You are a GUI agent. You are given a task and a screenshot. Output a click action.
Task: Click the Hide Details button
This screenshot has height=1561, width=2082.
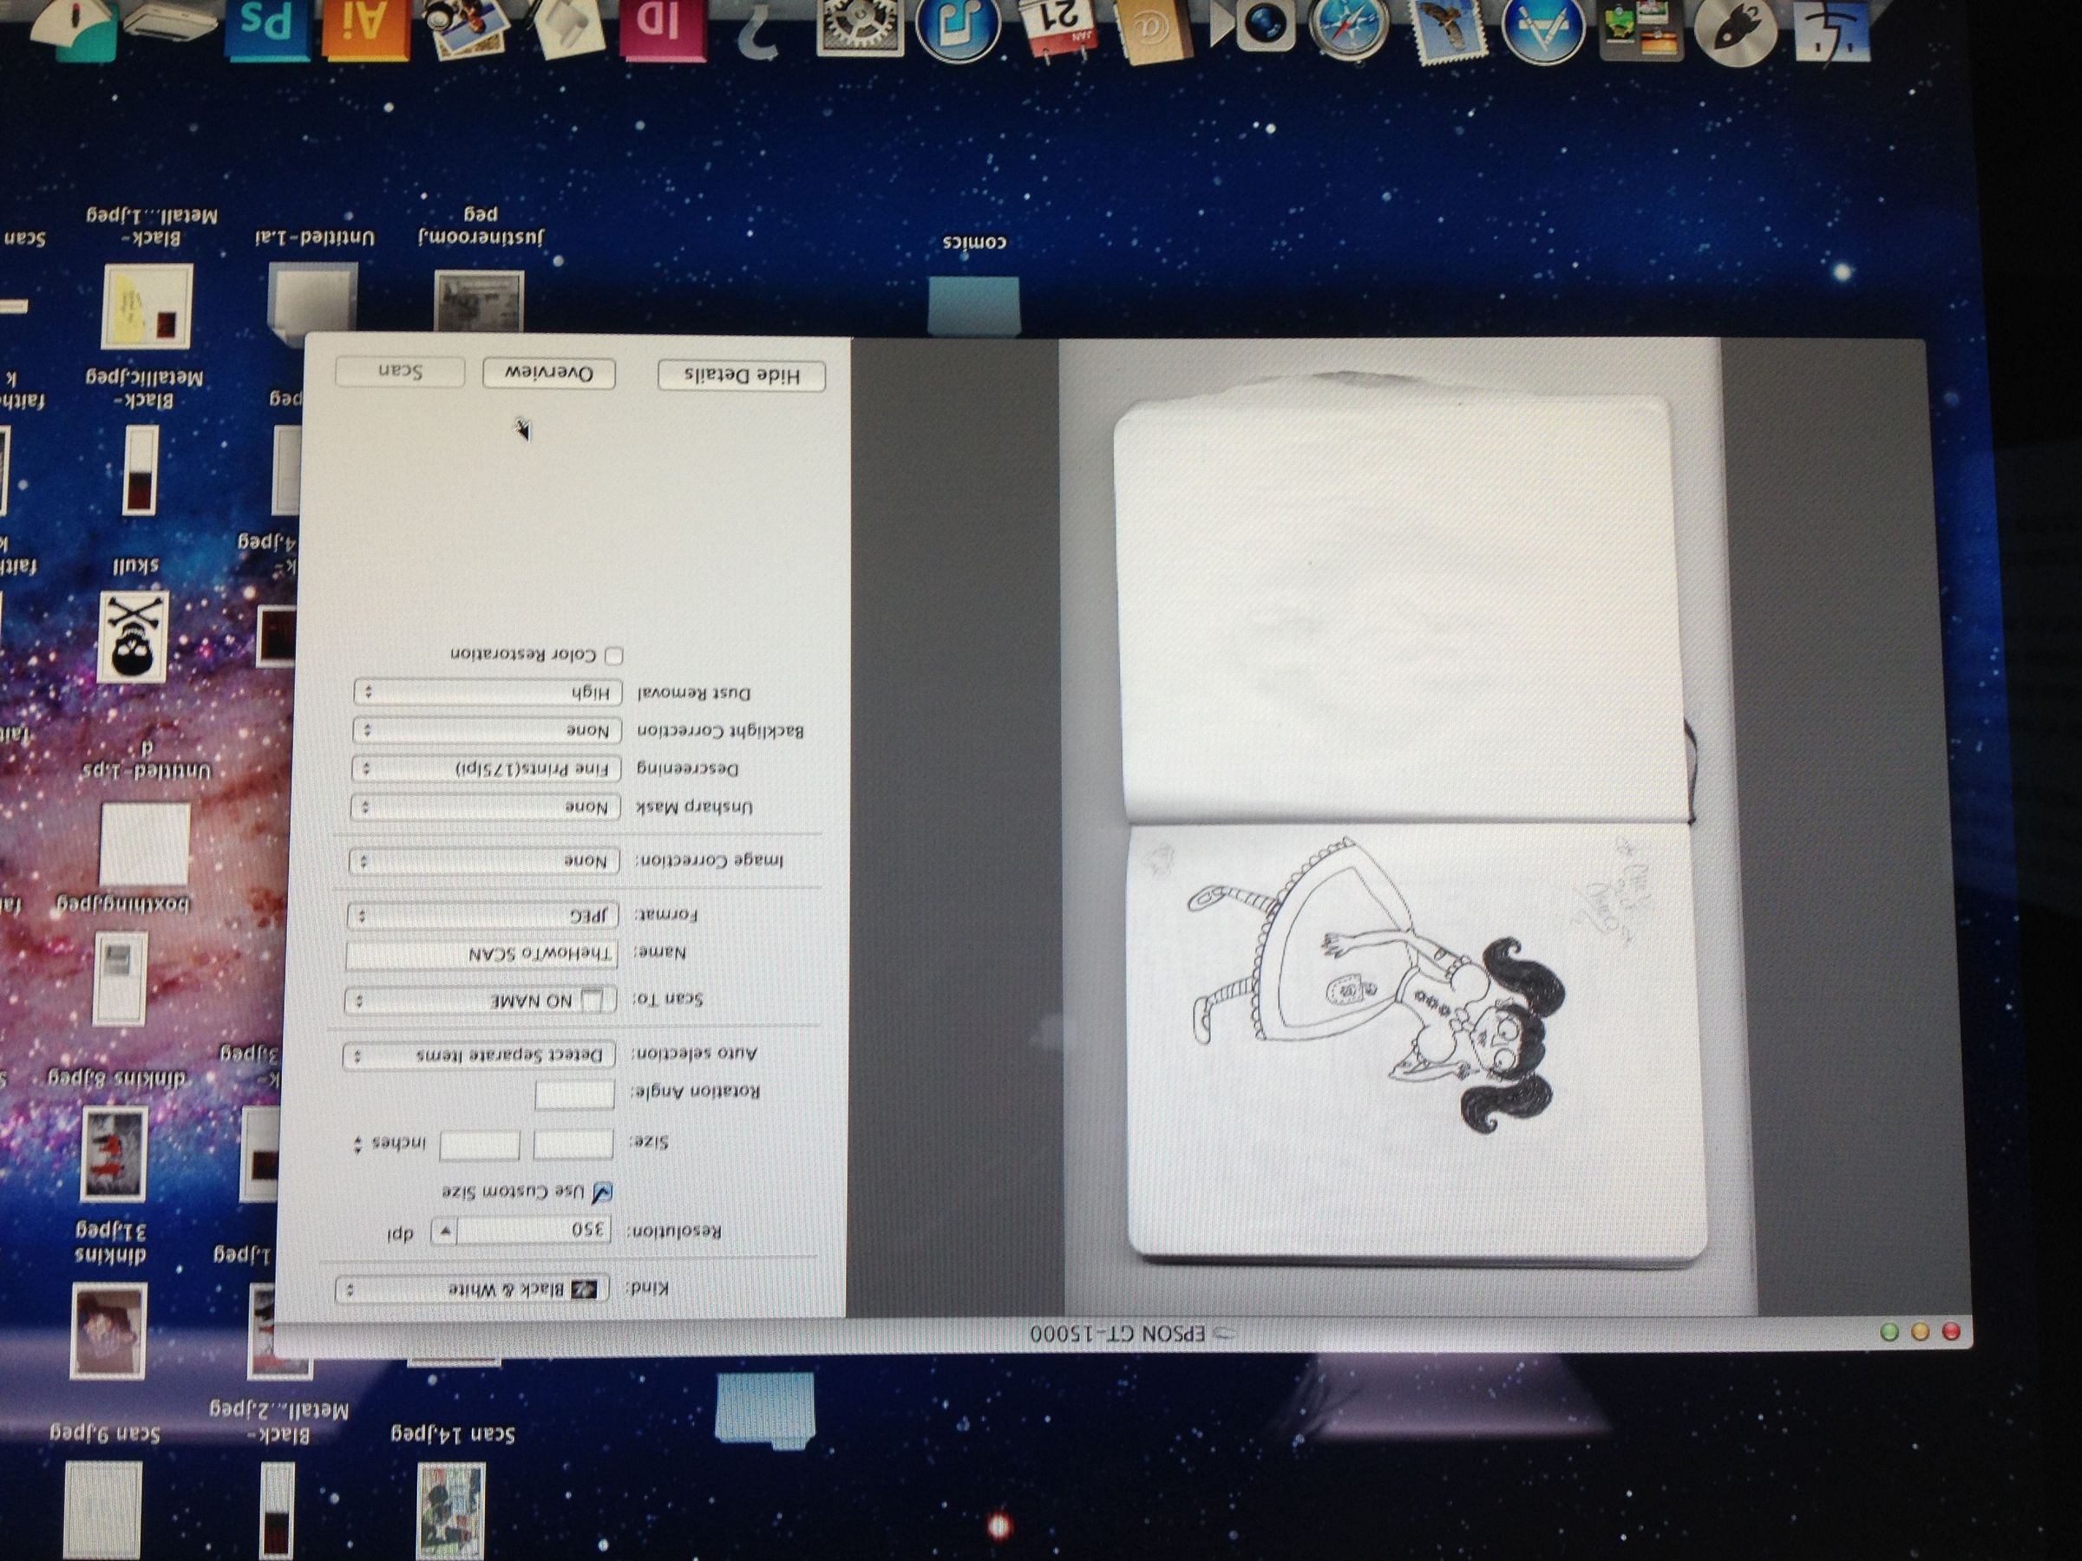pos(743,375)
